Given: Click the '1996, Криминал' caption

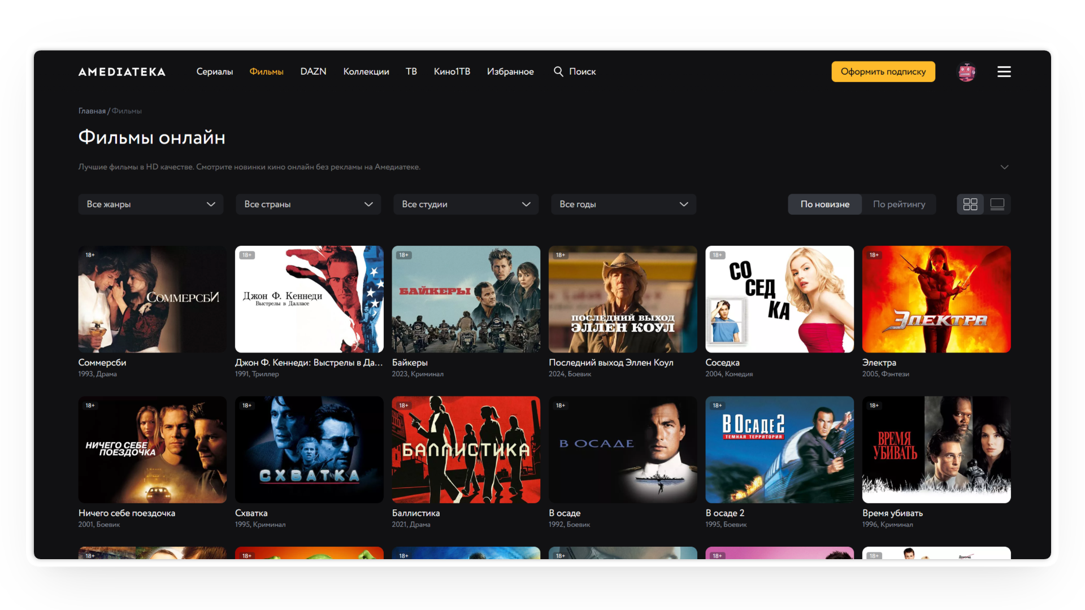Looking at the screenshot, I should tap(887, 525).
